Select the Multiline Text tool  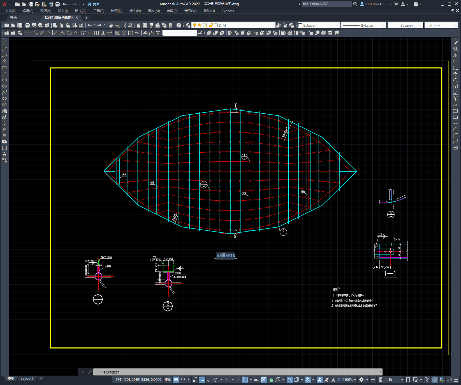pyautogui.click(x=4, y=154)
